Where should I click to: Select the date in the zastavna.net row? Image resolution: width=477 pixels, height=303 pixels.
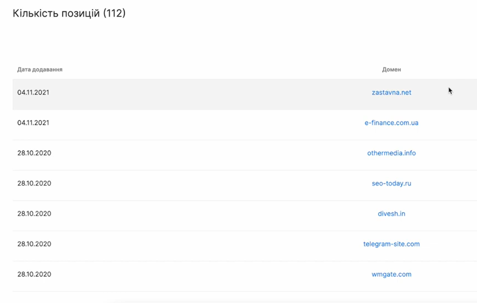pyautogui.click(x=33, y=93)
